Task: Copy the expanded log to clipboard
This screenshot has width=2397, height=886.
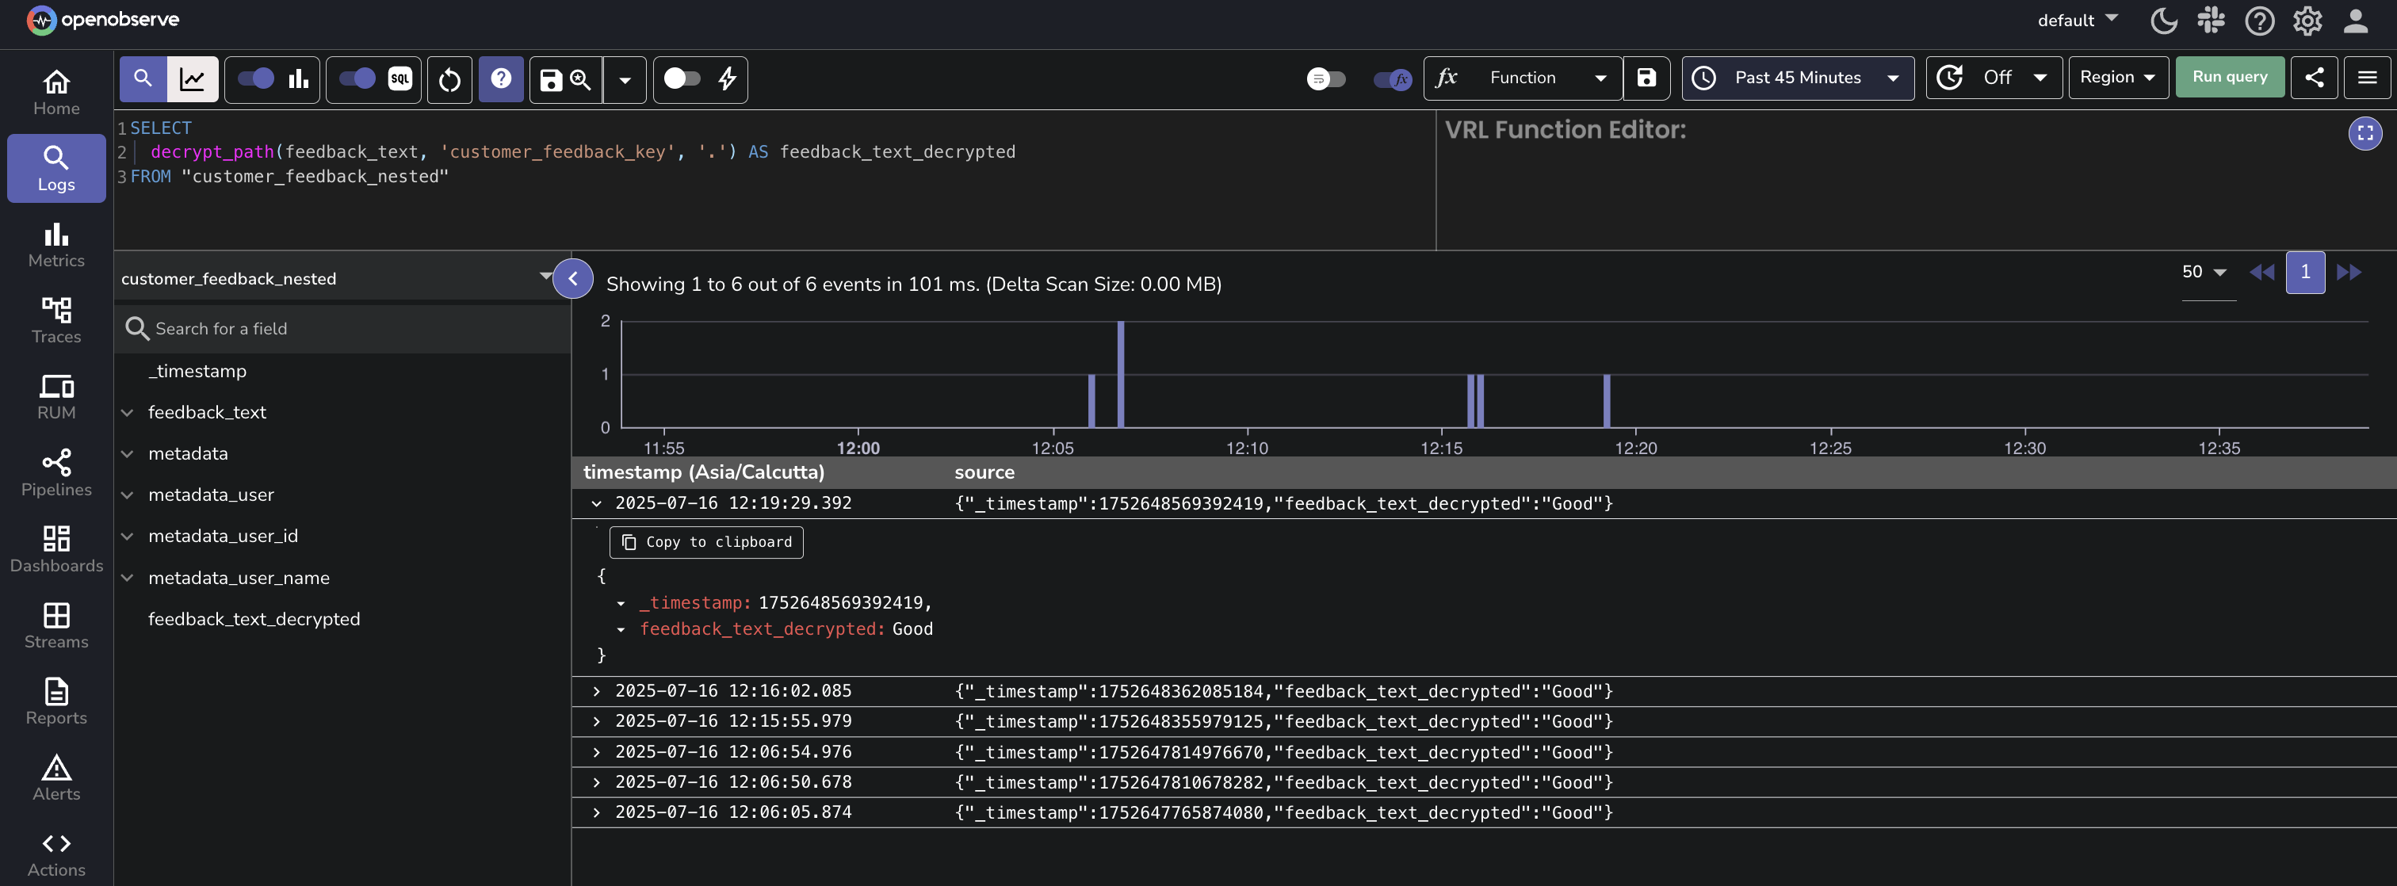Action: (705, 541)
